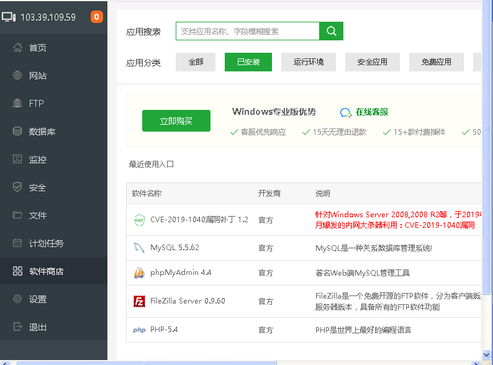Switch to the 免费应用 category
Screen dimensions: 493x365
(x=436, y=62)
